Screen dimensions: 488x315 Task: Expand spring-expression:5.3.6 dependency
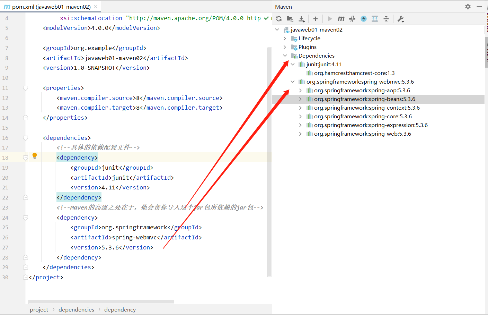coord(300,125)
